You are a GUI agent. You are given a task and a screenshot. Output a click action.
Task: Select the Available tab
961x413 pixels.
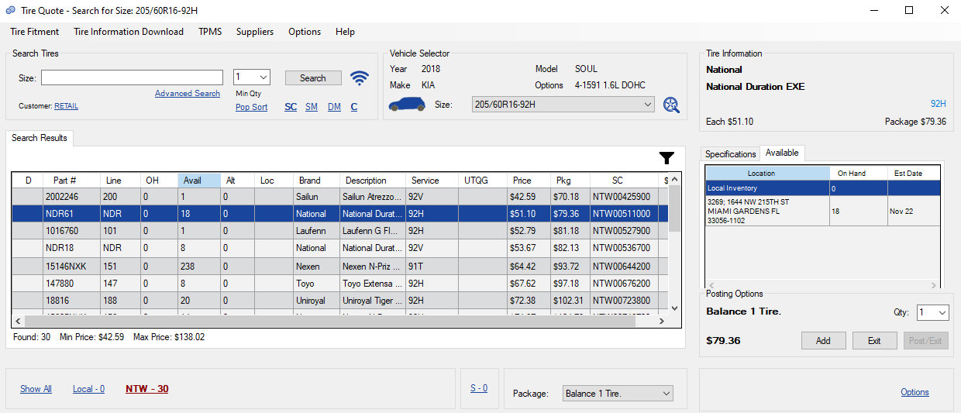point(782,153)
